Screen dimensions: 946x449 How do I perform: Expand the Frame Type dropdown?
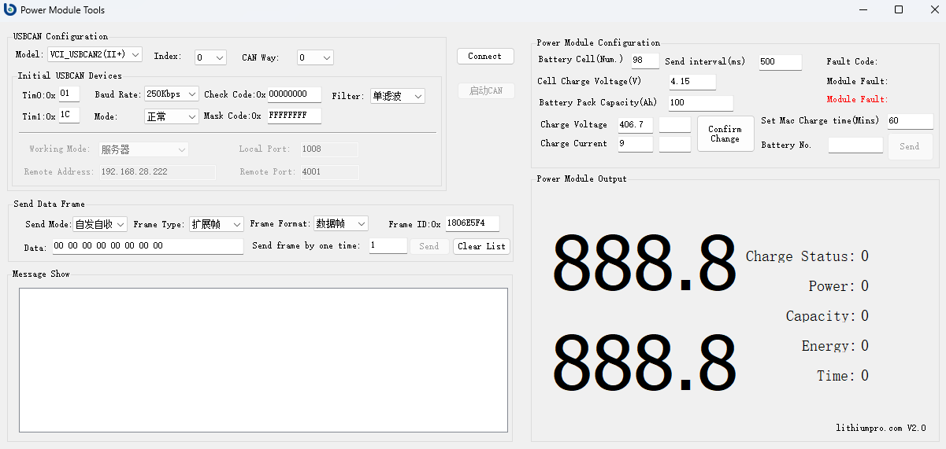coord(217,224)
